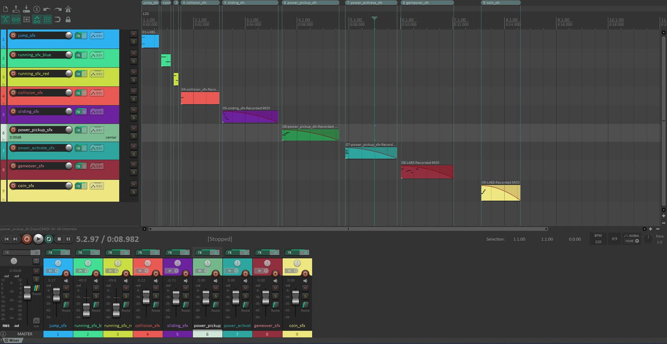667x344 pixels.
Task: Open FX for power_pickup_sfx track
Action: tap(78, 130)
